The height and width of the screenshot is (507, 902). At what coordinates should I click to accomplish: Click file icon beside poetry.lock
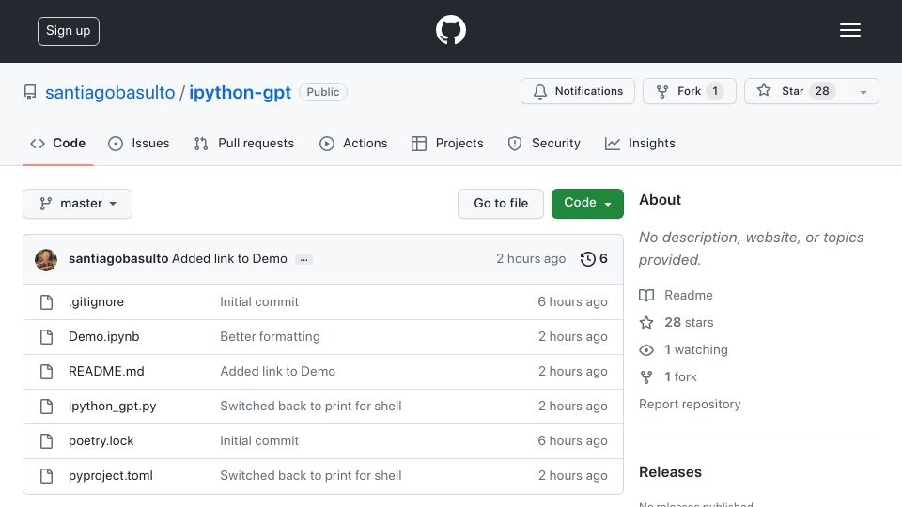pyautogui.click(x=47, y=441)
